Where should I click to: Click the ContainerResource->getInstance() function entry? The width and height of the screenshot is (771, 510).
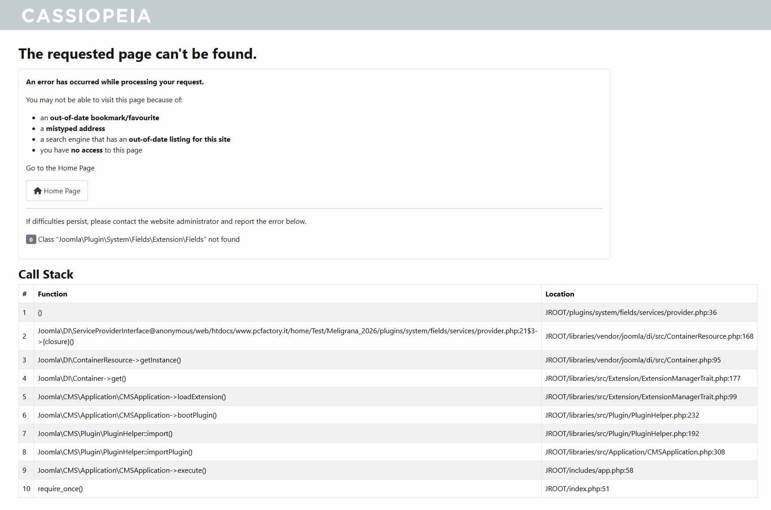coord(109,360)
